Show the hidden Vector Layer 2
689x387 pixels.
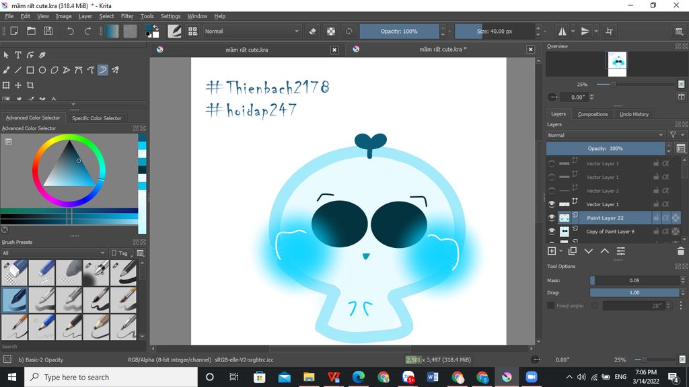pos(552,190)
